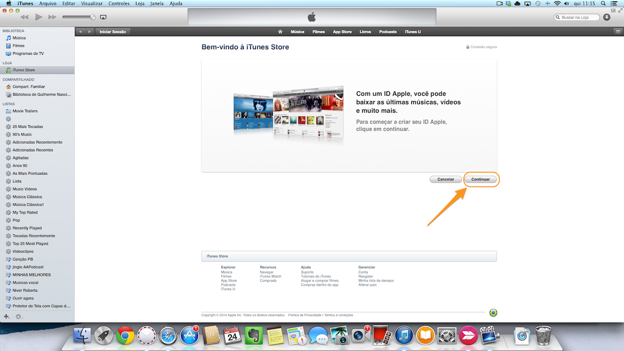Open Finder from the dock
Viewport: 624px width, 351px height.
pyautogui.click(x=82, y=336)
